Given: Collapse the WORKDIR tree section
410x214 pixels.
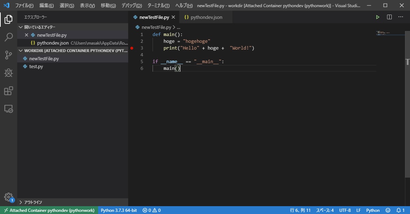Looking at the screenshot, I should [21, 50].
